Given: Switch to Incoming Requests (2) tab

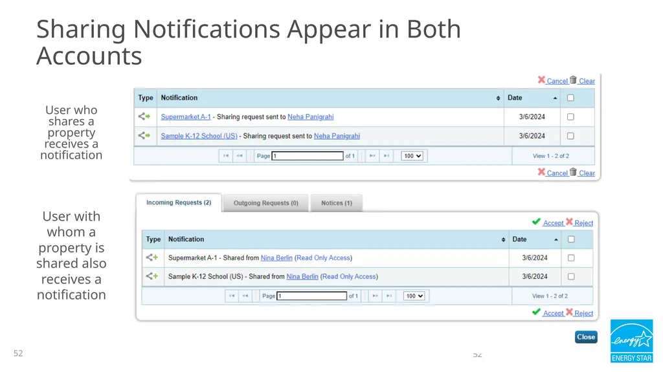Looking at the screenshot, I should click(179, 202).
